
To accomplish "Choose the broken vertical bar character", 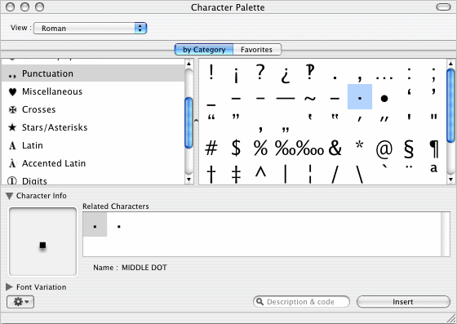I will click(x=310, y=174).
